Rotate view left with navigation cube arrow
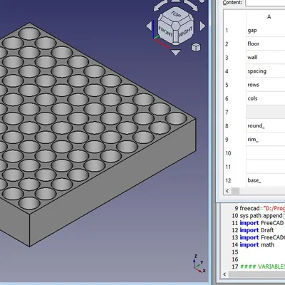Viewport: 285px width, 285px height. [150, 26]
